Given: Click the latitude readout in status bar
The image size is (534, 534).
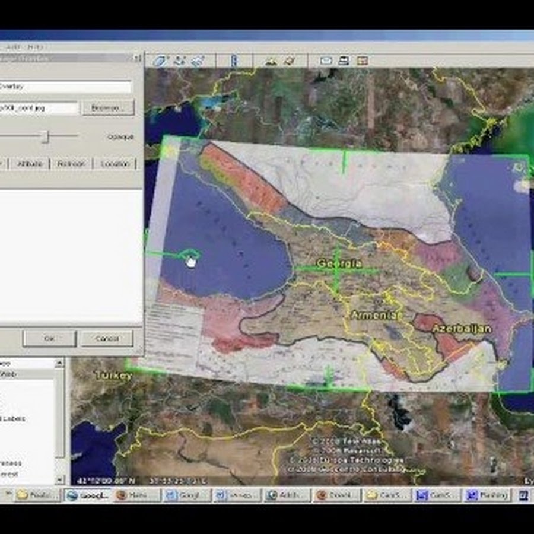Looking at the screenshot, I should tap(106, 481).
